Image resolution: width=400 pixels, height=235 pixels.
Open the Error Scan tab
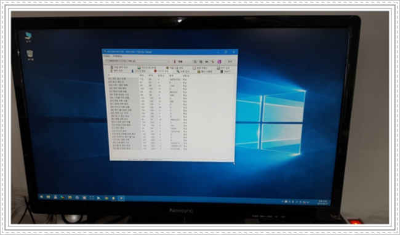pyautogui.click(x=182, y=71)
